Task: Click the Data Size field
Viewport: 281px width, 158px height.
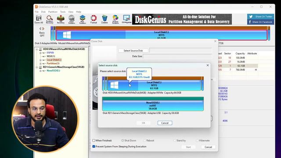Action: point(177,56)
